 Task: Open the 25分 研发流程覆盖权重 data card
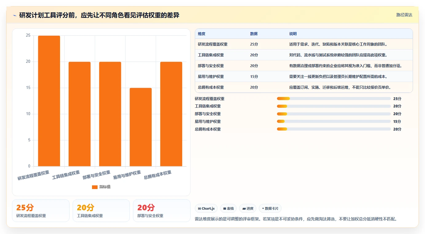coord(41,211)
